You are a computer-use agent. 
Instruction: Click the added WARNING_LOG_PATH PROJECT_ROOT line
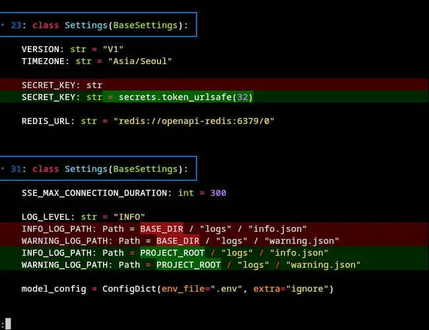pos(214,265)
